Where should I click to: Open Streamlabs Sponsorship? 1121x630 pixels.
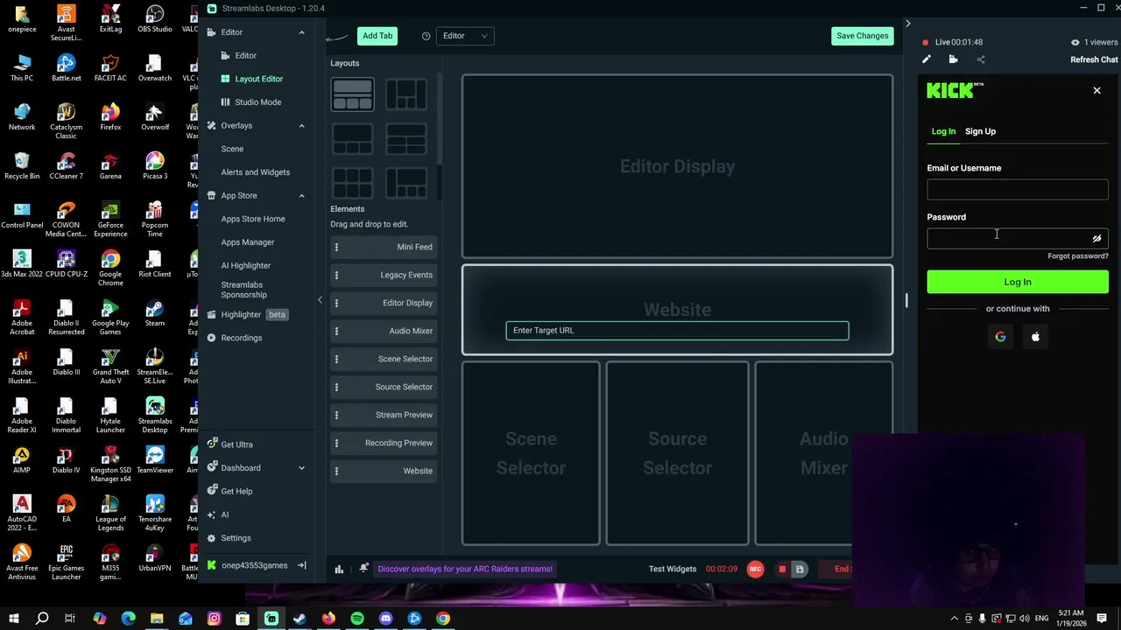pos(243,290)
